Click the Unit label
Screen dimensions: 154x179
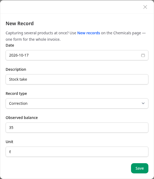9,142
